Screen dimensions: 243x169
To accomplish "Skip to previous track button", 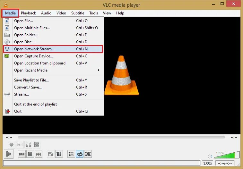I will tap(22, 154).
